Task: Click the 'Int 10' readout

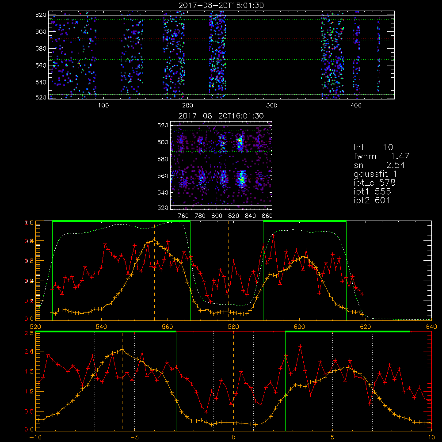Action: 373,147
